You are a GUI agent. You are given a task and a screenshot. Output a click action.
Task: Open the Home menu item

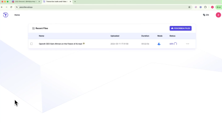click(x=17, y=15)
